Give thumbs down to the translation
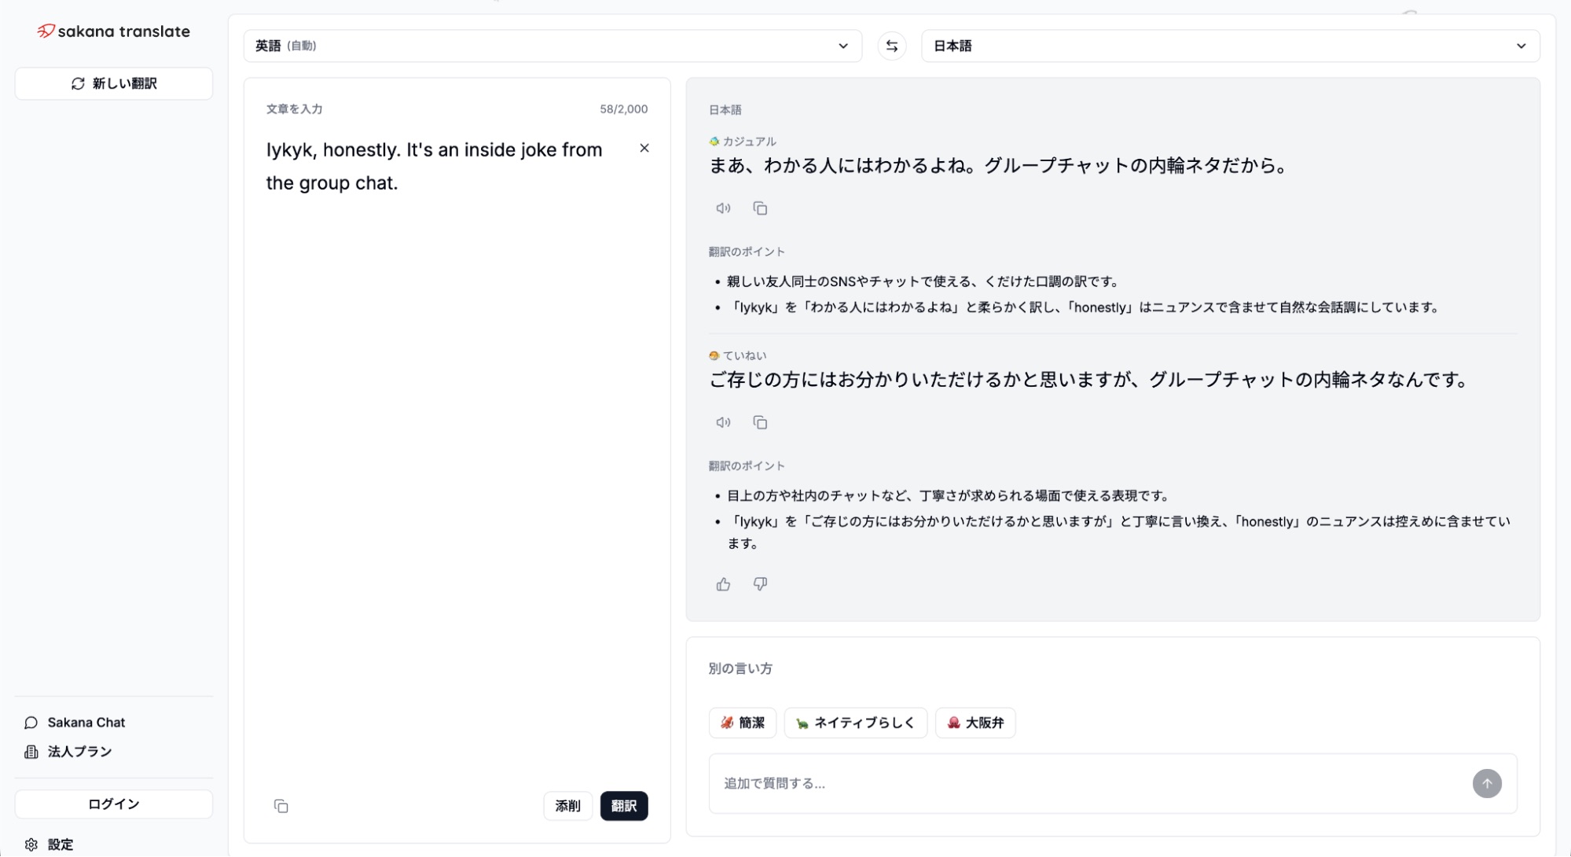 [760, 584]
